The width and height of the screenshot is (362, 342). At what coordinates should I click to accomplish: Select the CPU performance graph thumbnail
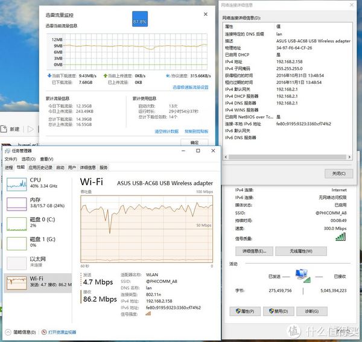tap(17, 184)
